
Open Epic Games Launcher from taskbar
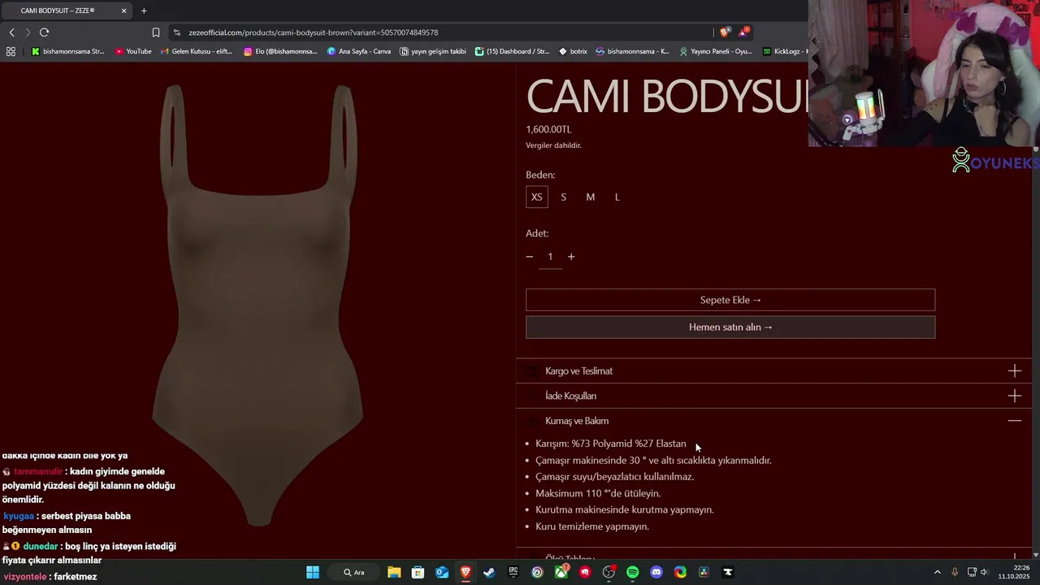pyautogui.click(x=513, y=572)
